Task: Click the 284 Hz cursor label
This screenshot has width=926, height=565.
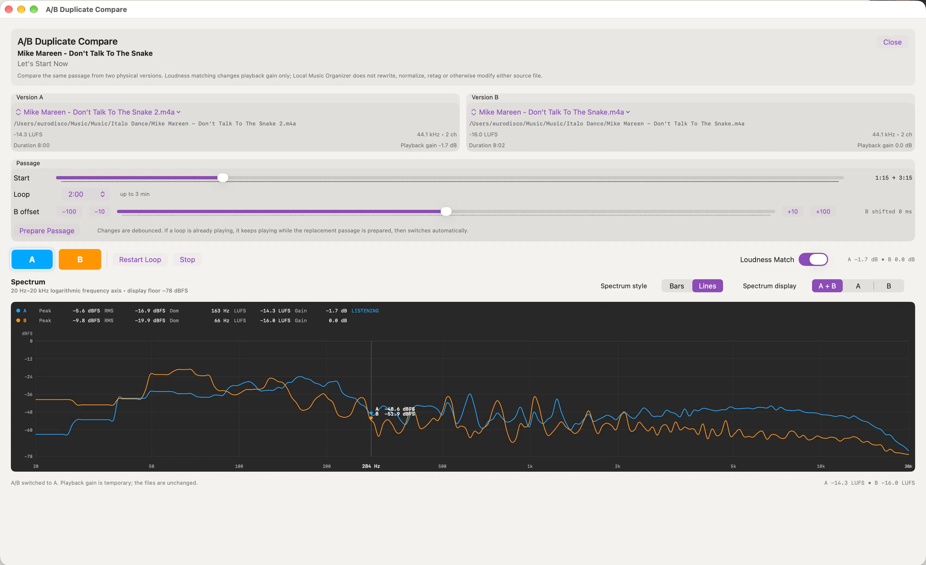Action: coord(371,466)
